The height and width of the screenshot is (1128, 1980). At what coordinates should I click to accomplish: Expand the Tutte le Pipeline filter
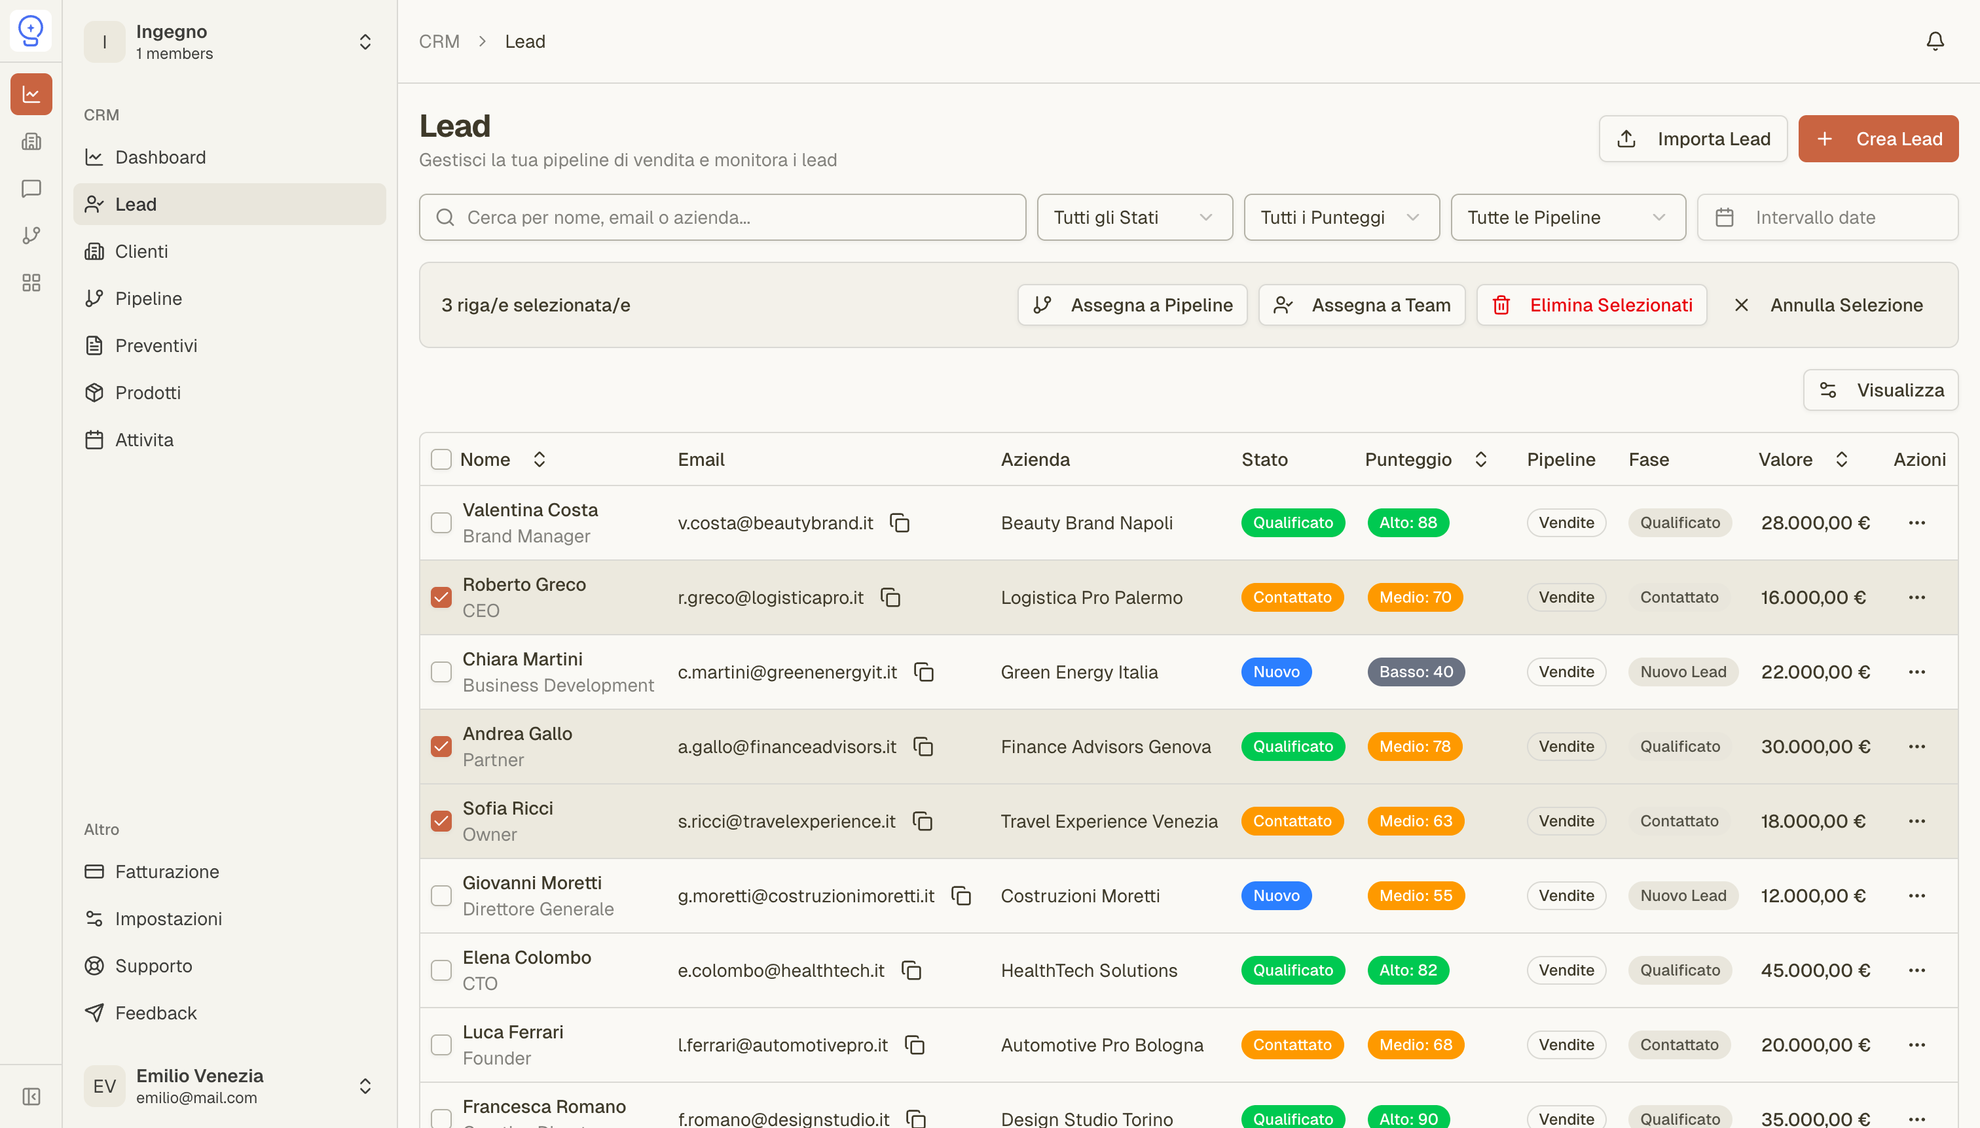(1567, 218)
